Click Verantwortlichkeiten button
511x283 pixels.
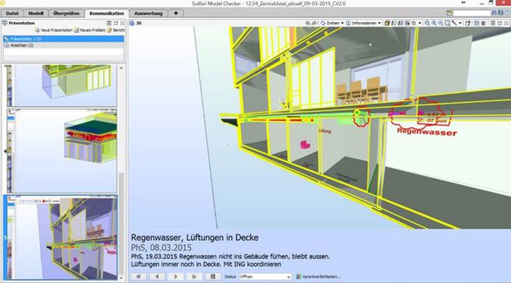(x=318, y=277)
